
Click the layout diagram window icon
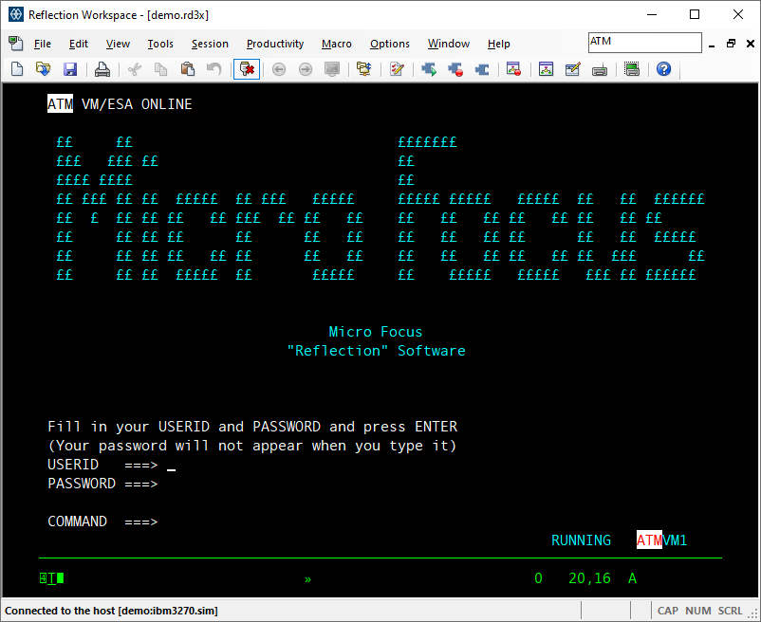546,69
